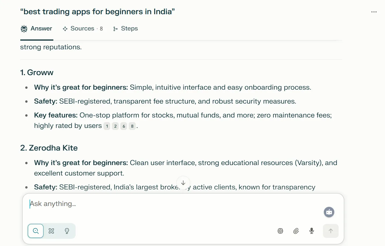Click the "strong reputations." text line
The width and height of the screenshot is (385, 246).
pyautogui.click(x=51, y=47)
